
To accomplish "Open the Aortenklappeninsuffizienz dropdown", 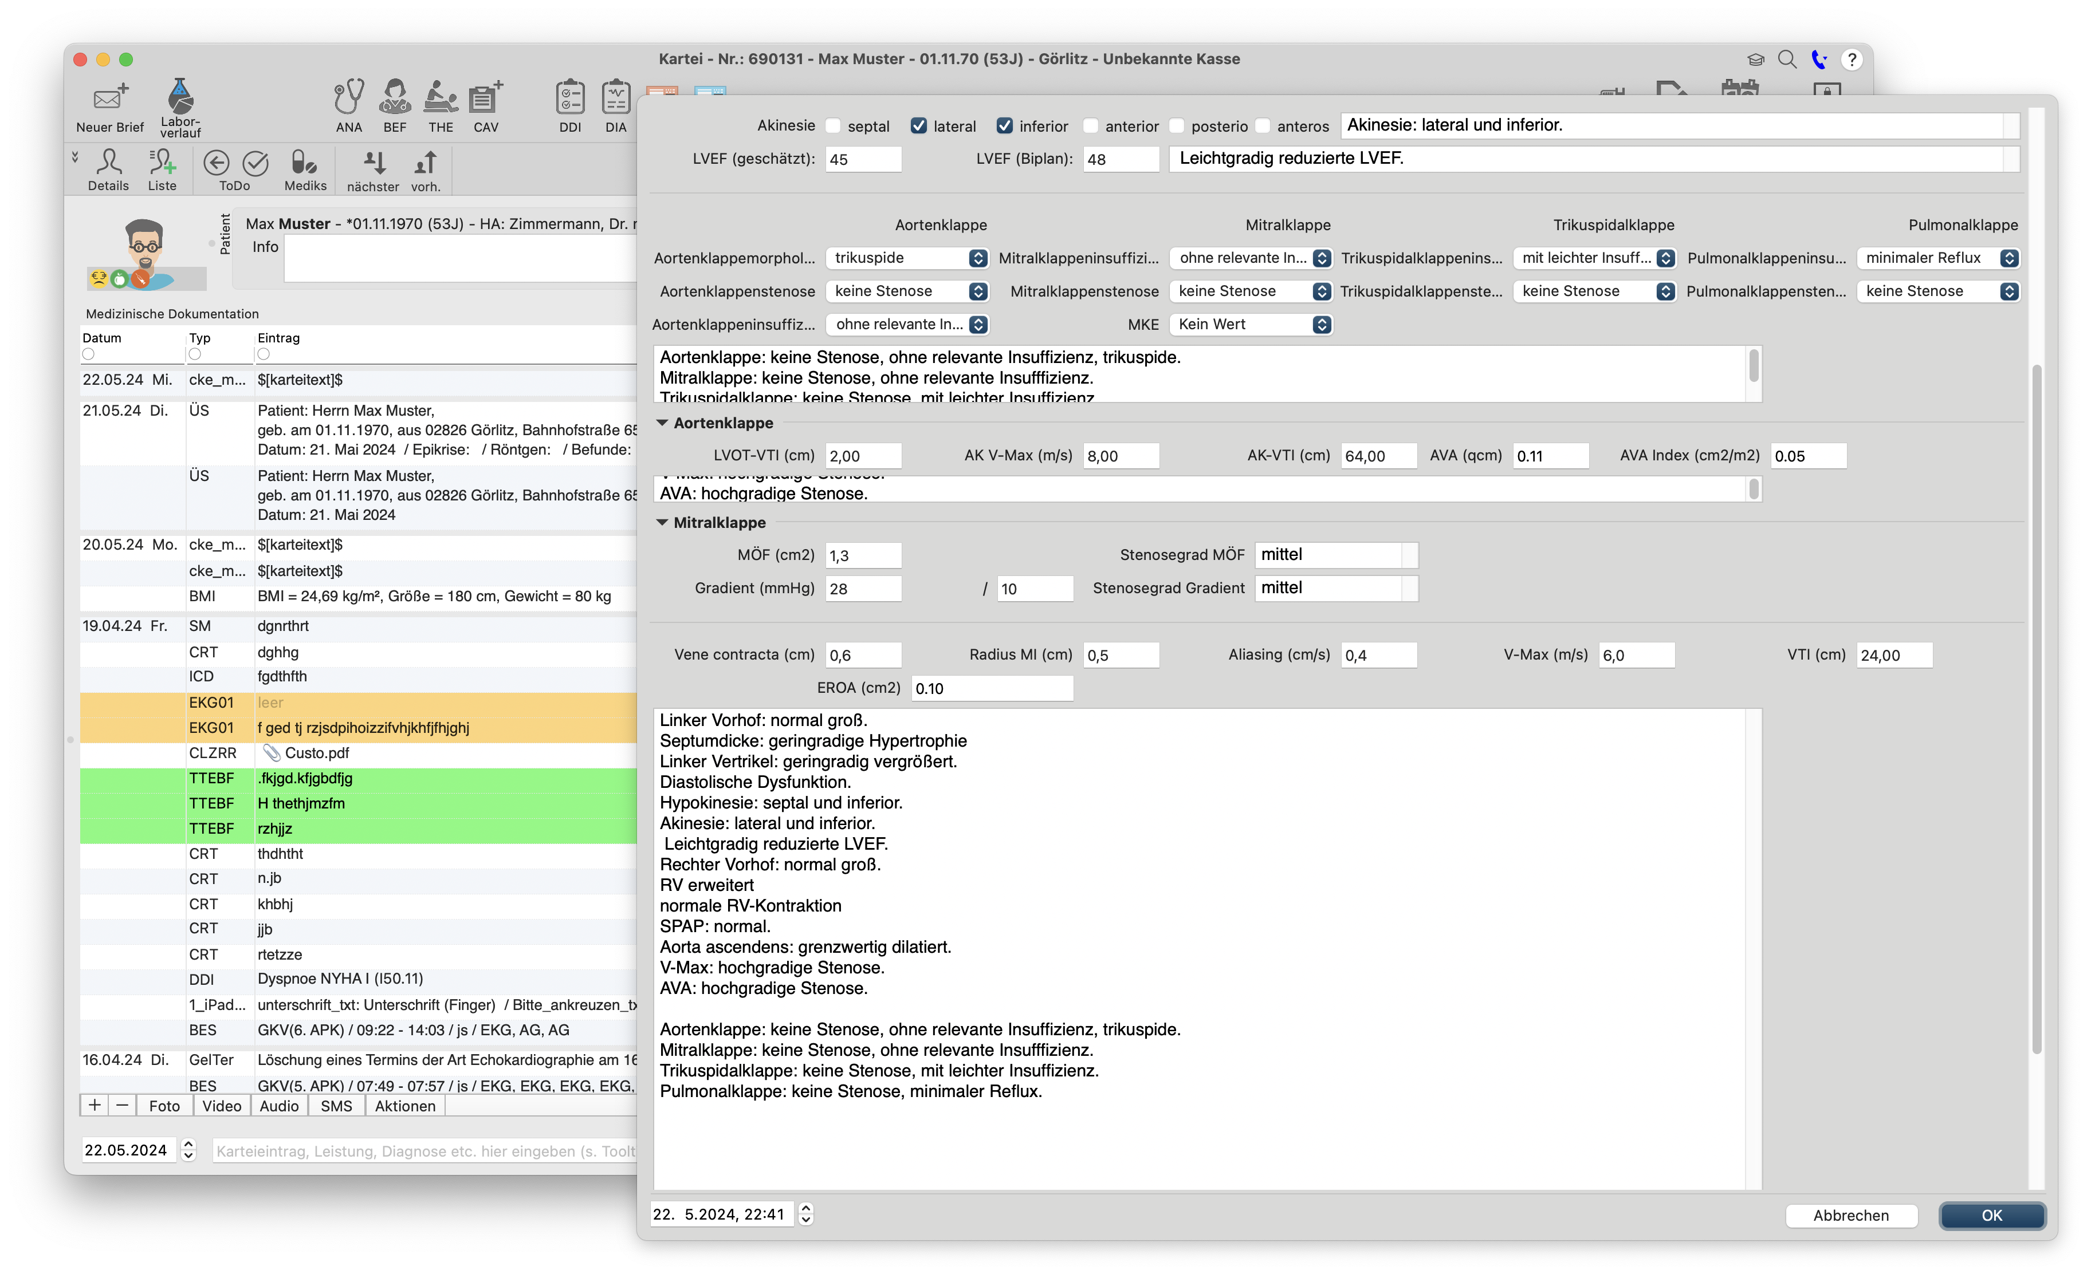I will tap(906, 325).
